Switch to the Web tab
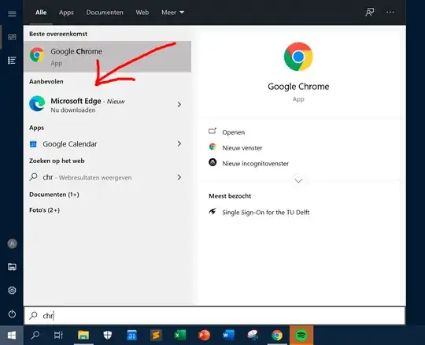Image resolution: width=425 pixels, height=345 pixels. coord(142,13)
